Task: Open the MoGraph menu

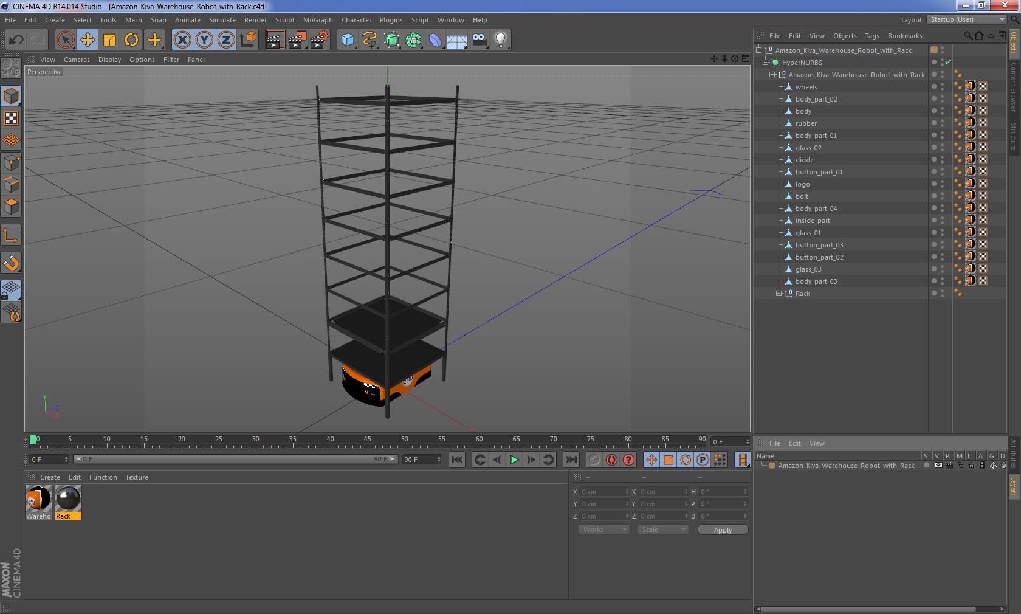Action: [x=318, y=20]
